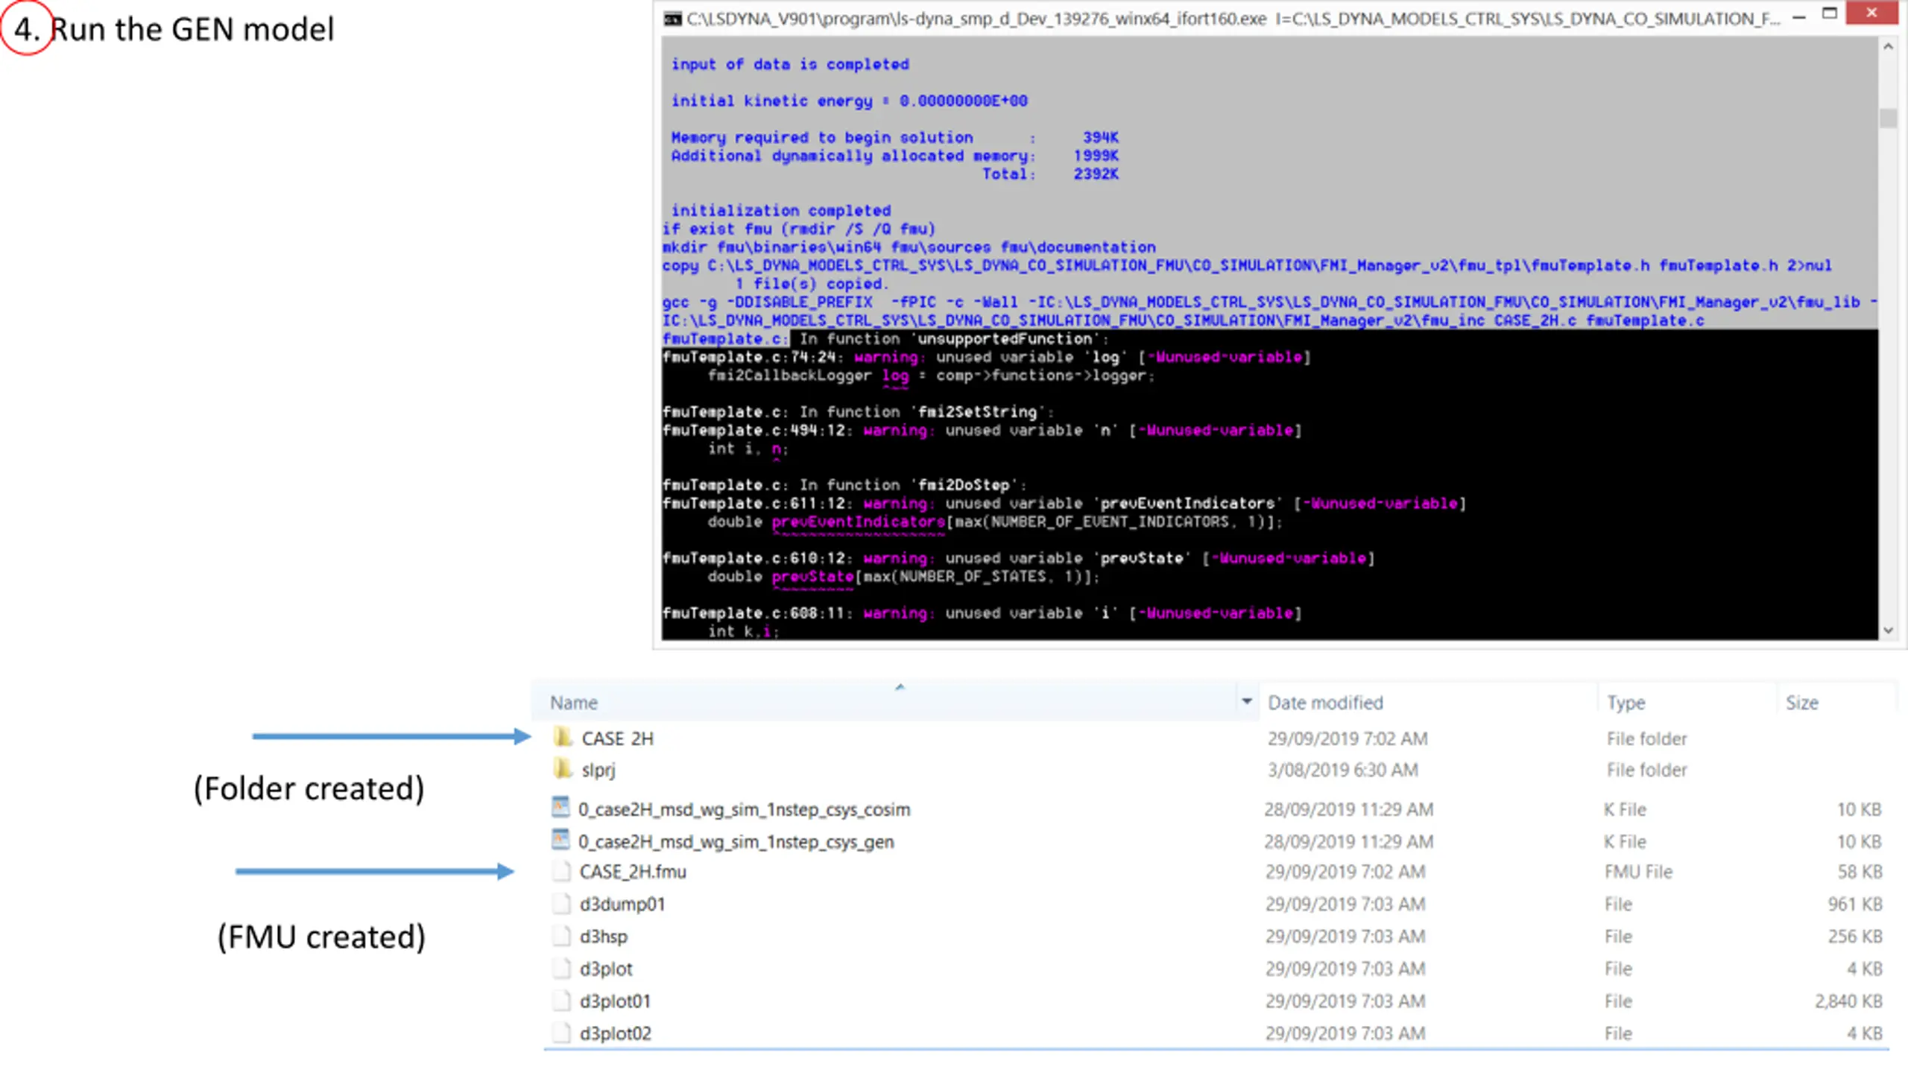
Task: Click the console window icon in title bar
Action: coord(672,19)
